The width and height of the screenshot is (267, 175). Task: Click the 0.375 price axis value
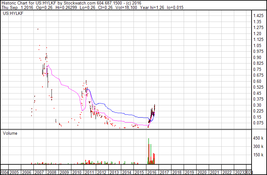[258, 99]
